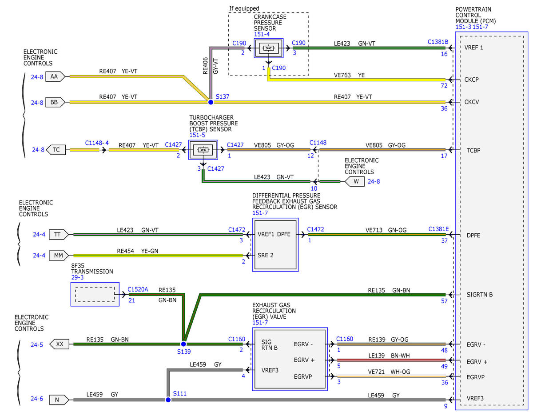Viewport: 533px width, 412px height.
Task: Open the C1381E connector link
Action: tap(439, 229)
